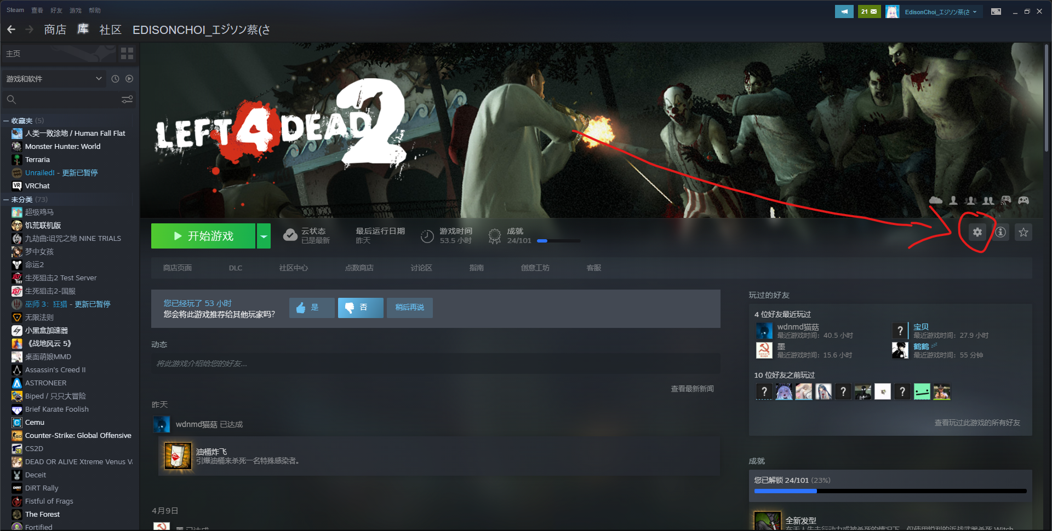Open the 游戏和软件 filter dropdown
Image resolution: width=1052 pixels, height=531 pixels.
(x=54, y=79)
